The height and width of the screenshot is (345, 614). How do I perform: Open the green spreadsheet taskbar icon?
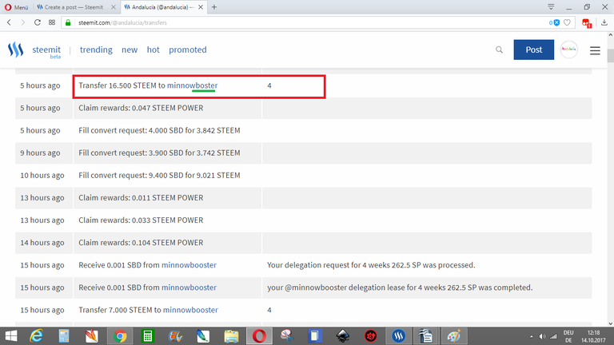pos(148,336)
